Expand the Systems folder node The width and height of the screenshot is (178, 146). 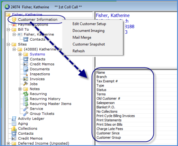point(20,54)
